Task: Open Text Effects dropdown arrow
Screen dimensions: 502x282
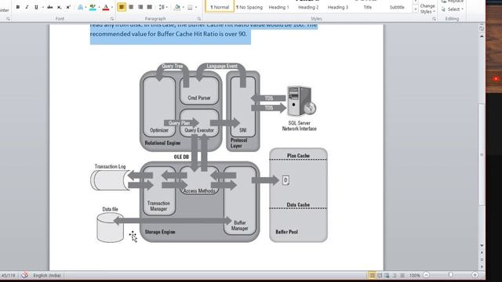Action: (85, 7)
